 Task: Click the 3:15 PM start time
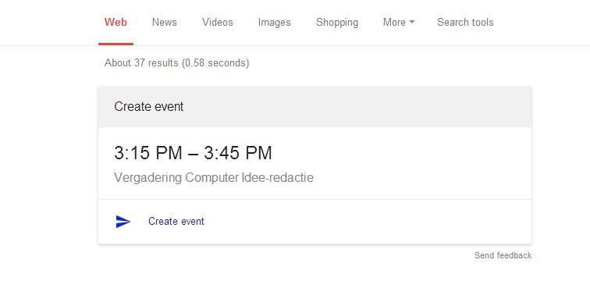[x=148, y=153]
